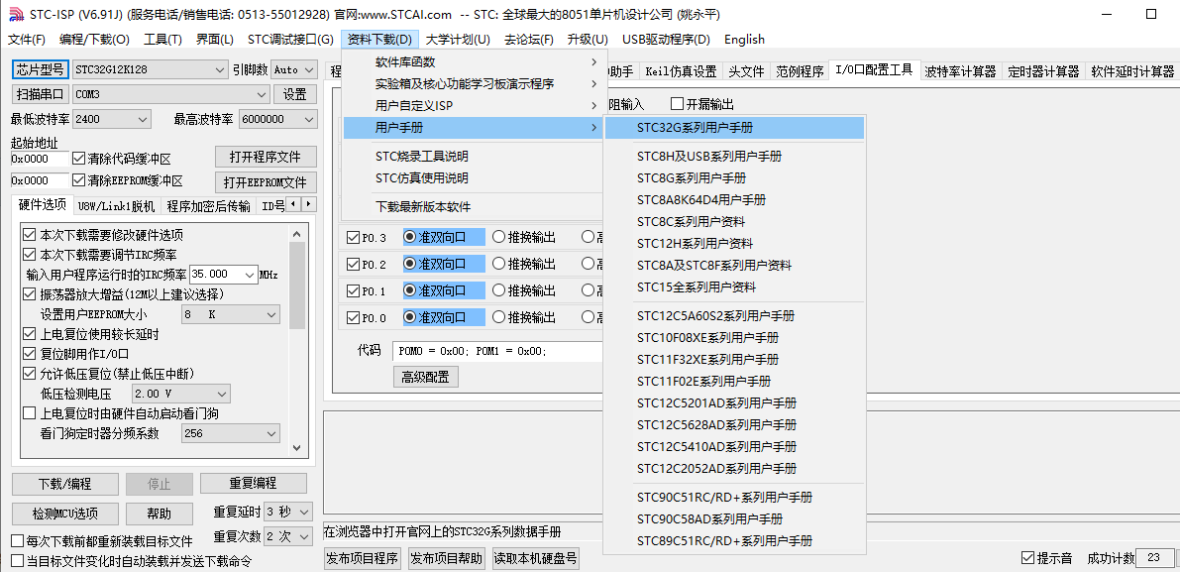1180x572 pixels.
Task: Click the 下载/编程 button
Action: pyautogui.click(x=66, y=483)
